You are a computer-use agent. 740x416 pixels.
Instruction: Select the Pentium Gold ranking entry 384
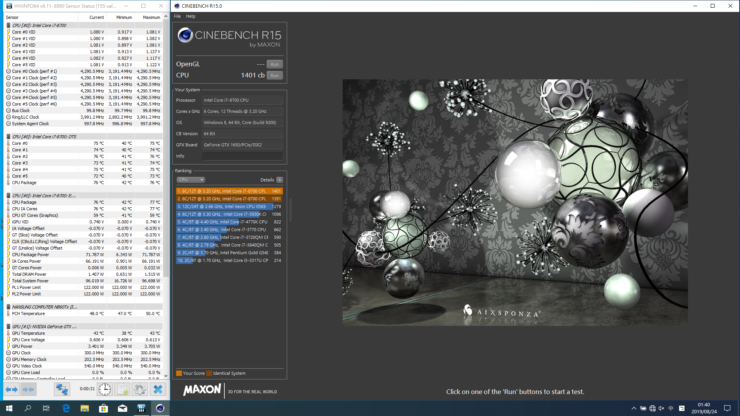(x=229, y=253)
